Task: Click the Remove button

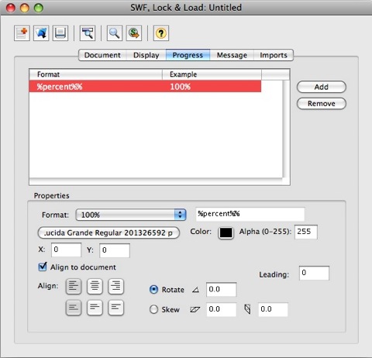Action: [322, 104]
